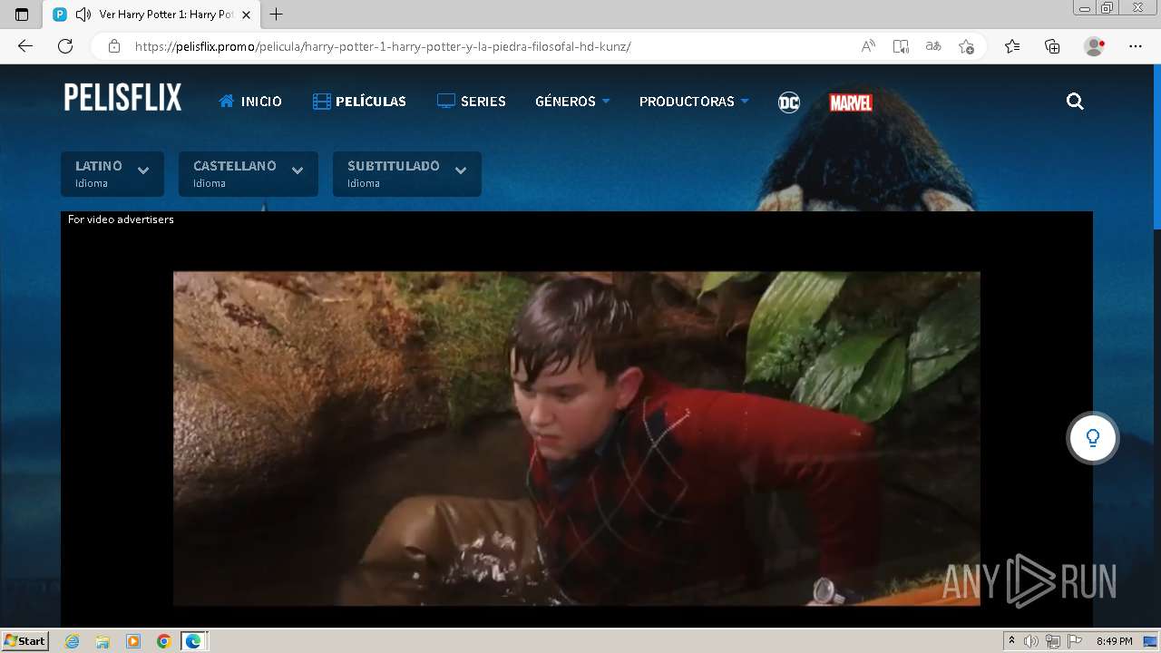Select Microsoft Edge taskbar button

(x=194, y=641)
